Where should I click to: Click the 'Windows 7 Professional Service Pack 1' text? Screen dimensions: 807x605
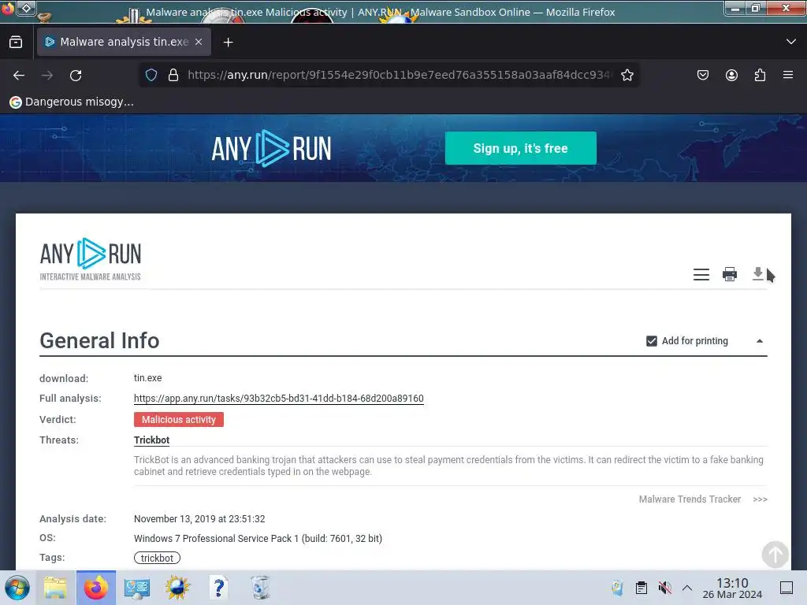[258, 538]
